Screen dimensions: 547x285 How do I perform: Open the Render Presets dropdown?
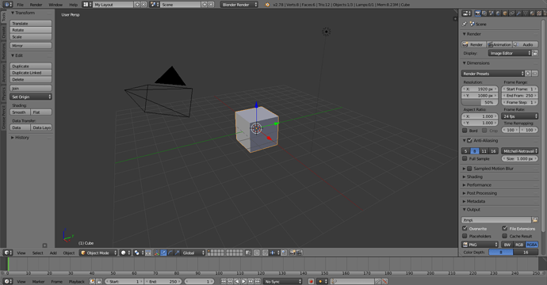(x=493, y=74)
